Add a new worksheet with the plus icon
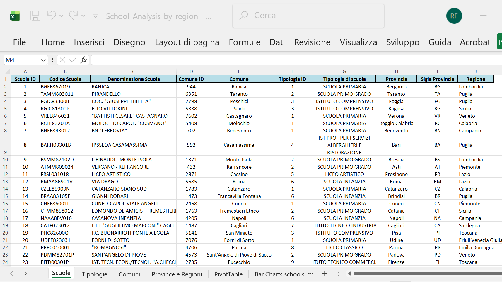 tap(325, 274)
